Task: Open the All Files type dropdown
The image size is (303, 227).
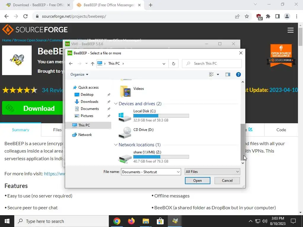Action: 212,172
